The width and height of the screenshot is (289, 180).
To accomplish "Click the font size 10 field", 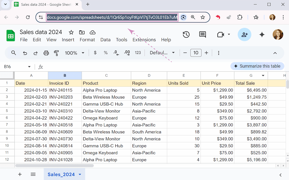I will coord(196,53).
